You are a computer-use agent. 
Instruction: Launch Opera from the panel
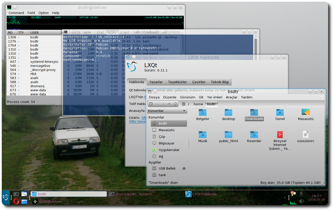[16, 202]
